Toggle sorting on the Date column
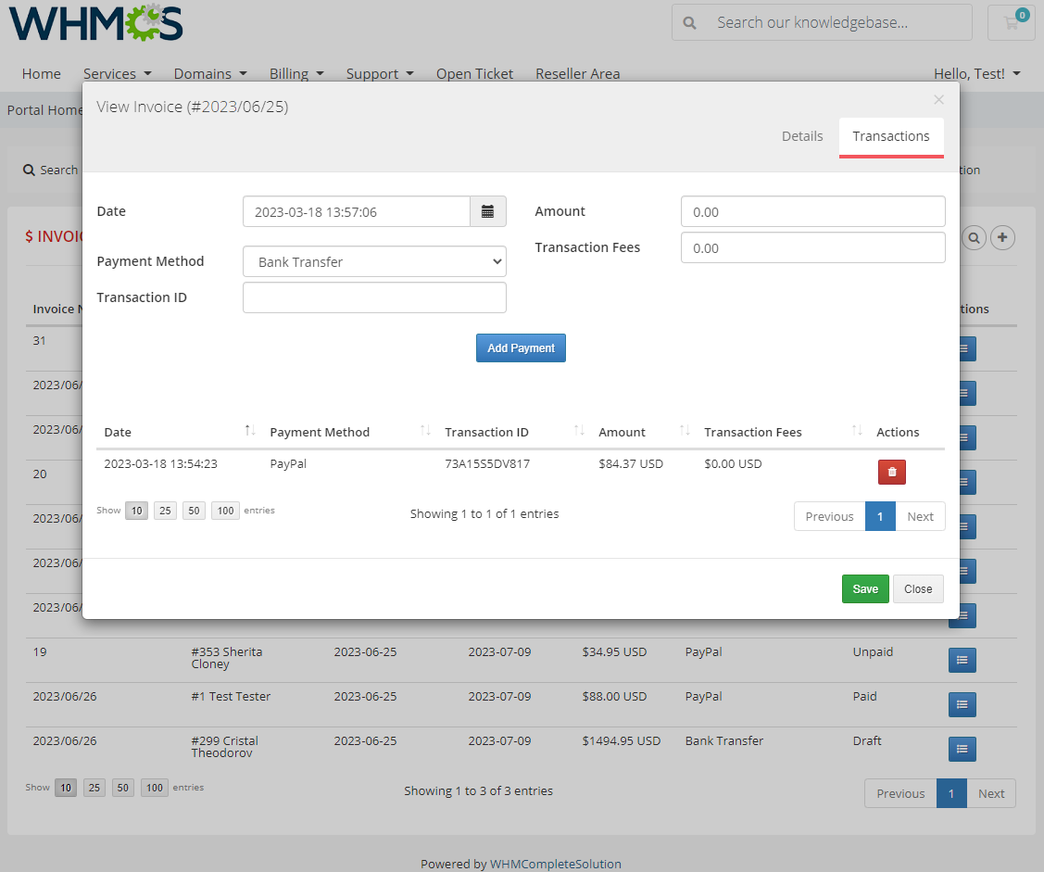Screen dimensions: 1044x872 click(118, 432)
